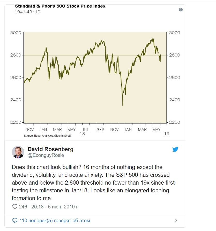The image size is (216, 231).
Task: Expand the conversation with the right chevron
Action: [x=176, y=221]
